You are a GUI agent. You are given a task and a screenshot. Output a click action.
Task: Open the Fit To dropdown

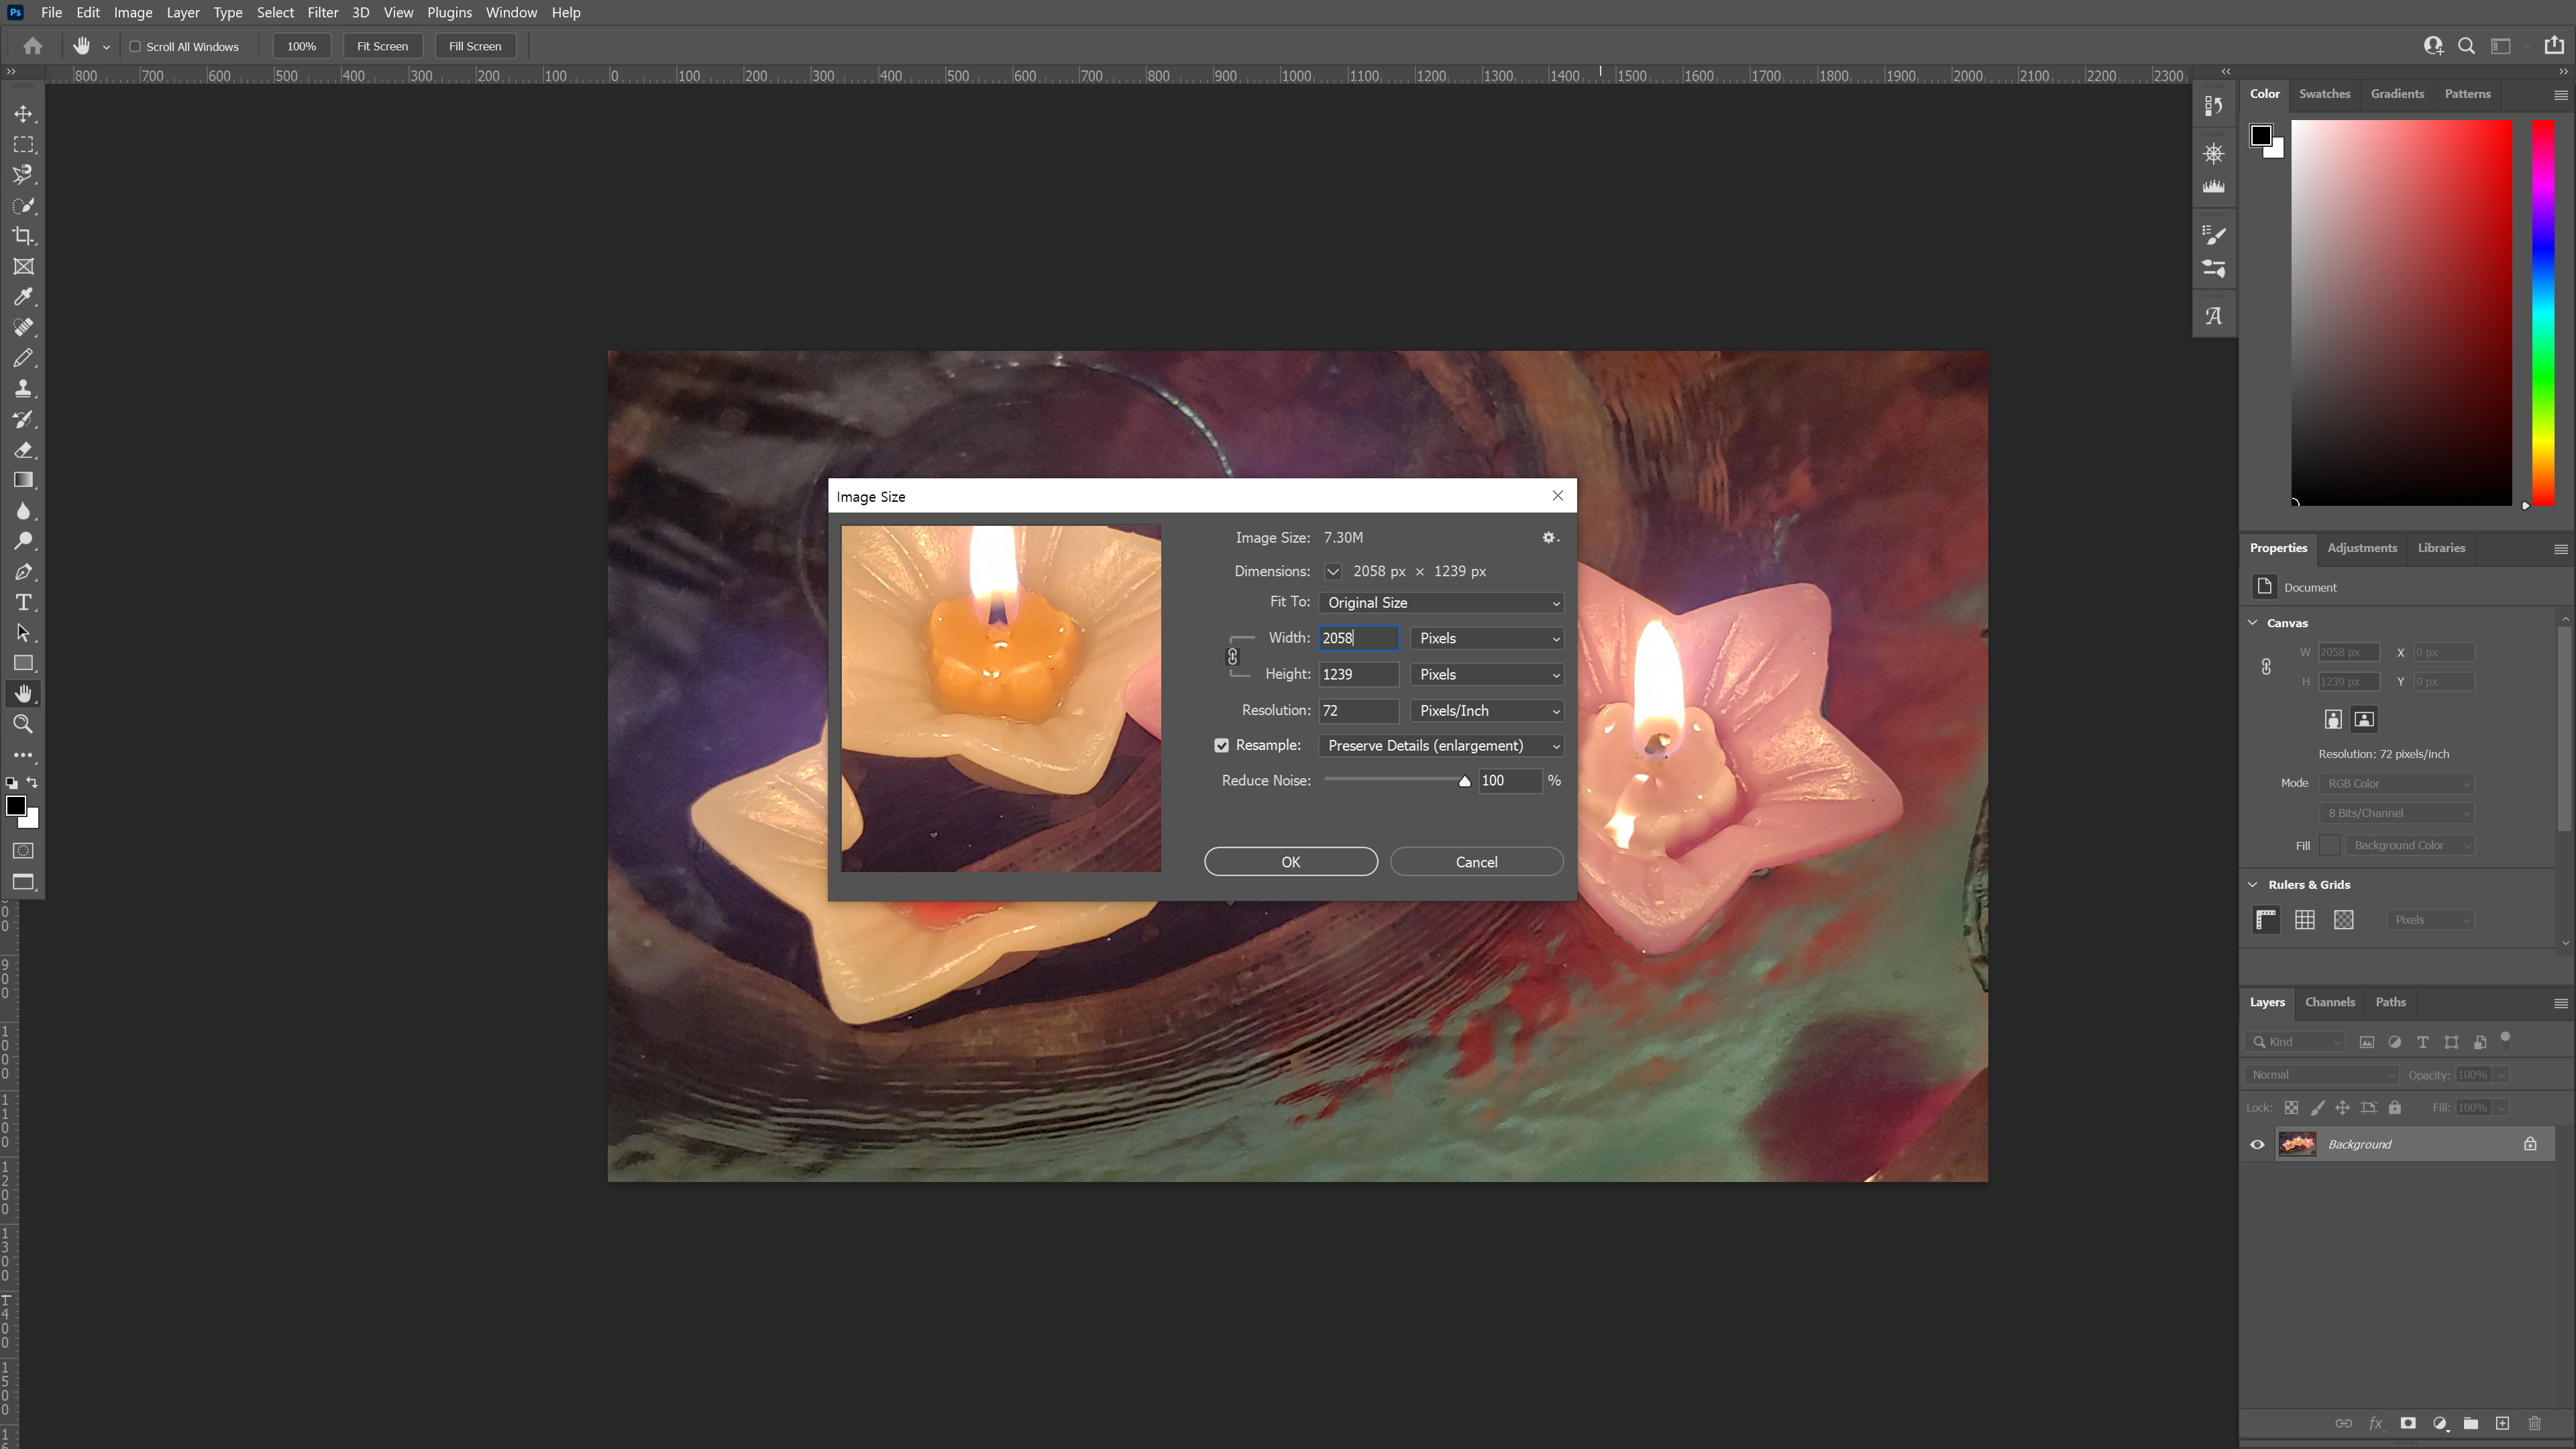1441,603
